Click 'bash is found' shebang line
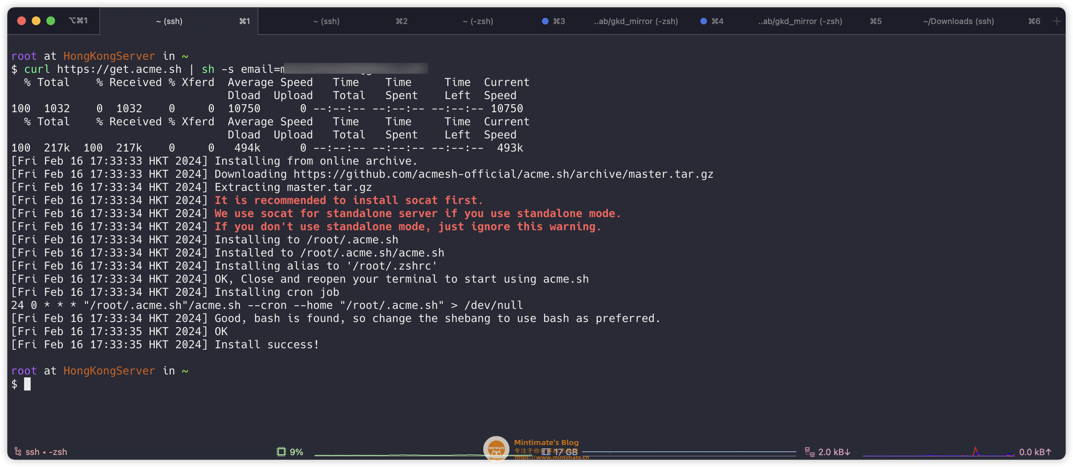1073x467 pixels. pyautogui.click(x=437, y=318)
